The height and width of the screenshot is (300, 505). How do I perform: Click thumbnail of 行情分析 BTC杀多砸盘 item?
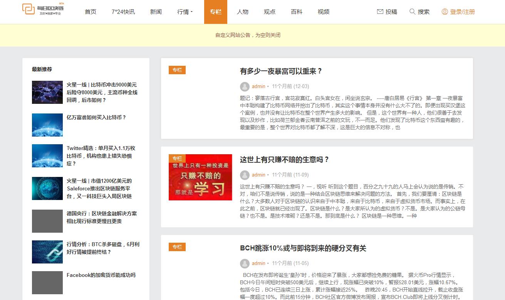click(47, 252)
